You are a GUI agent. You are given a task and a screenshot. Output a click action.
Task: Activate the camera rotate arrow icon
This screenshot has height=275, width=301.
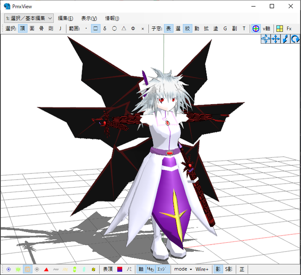tap(295, 39)
